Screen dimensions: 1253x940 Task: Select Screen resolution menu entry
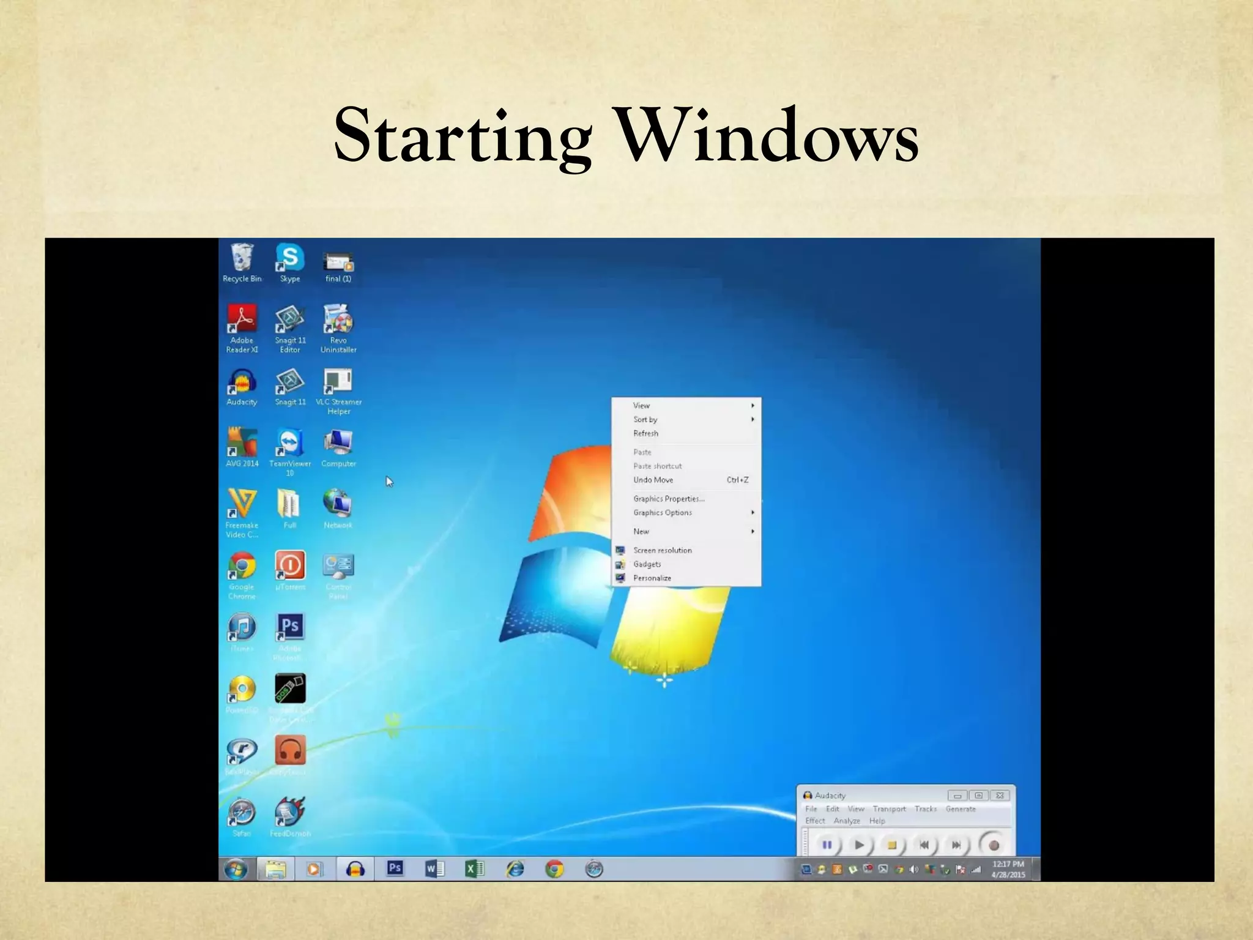tap(663, 550)
